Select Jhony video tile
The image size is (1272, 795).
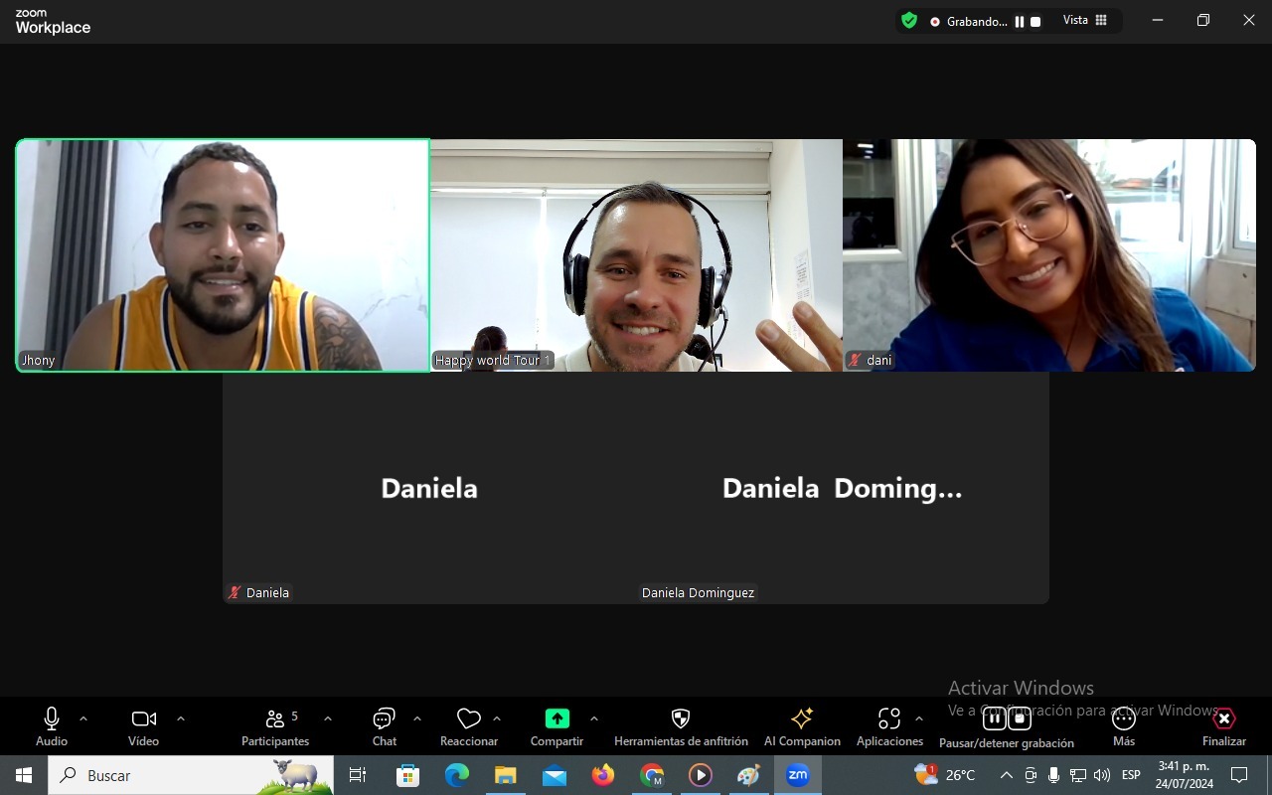click(223, 255)
